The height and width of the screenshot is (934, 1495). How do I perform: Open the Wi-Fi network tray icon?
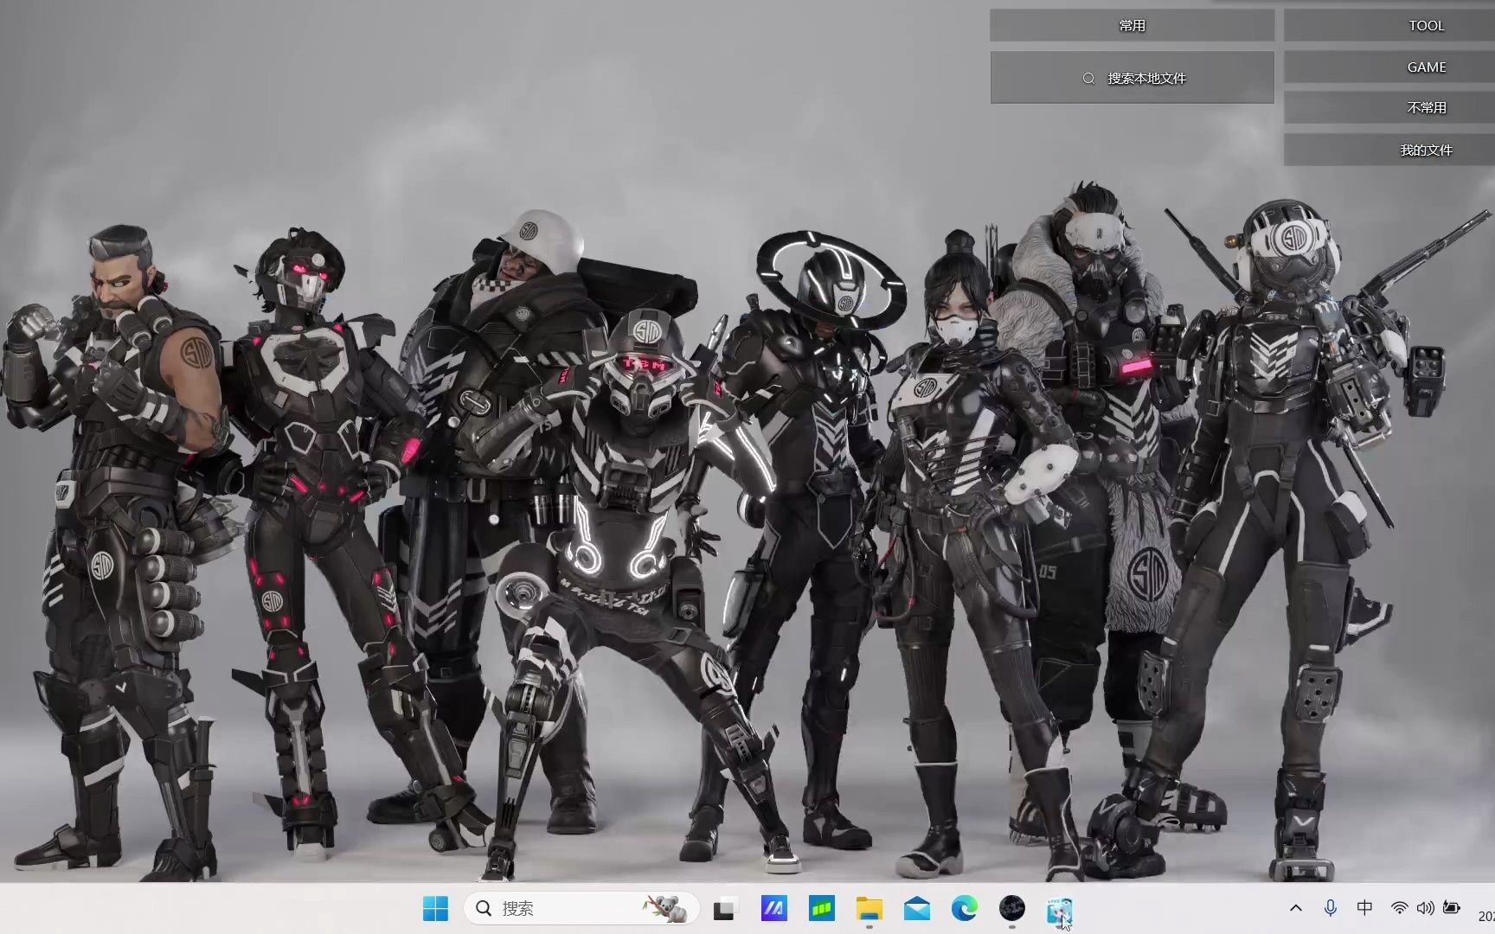(1399, 908)
